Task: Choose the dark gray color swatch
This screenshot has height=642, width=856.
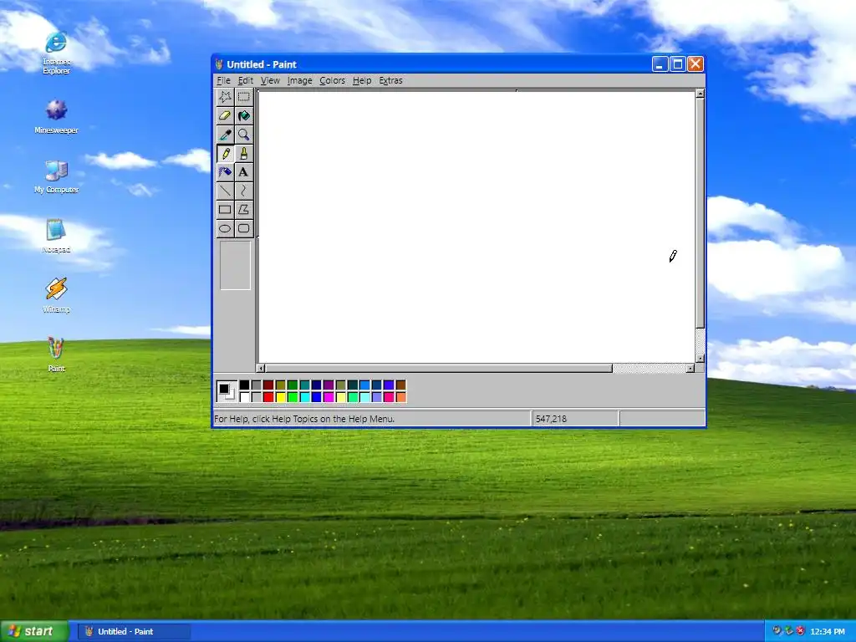Action: pos(256,385)
